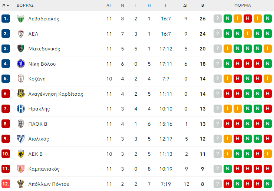
Task: Click the Αναγέννηση Καρδίτσας team logo
Action: point(20,94)
